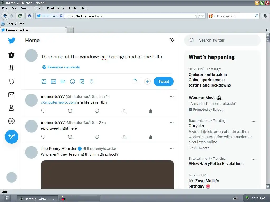This screenshot has height=202, width=270.
Task: Retweet the computernewb.com tweet
Action: pos(70,111)
